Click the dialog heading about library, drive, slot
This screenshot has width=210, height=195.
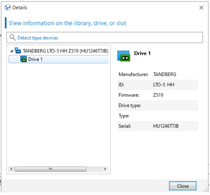coord(67,23)
